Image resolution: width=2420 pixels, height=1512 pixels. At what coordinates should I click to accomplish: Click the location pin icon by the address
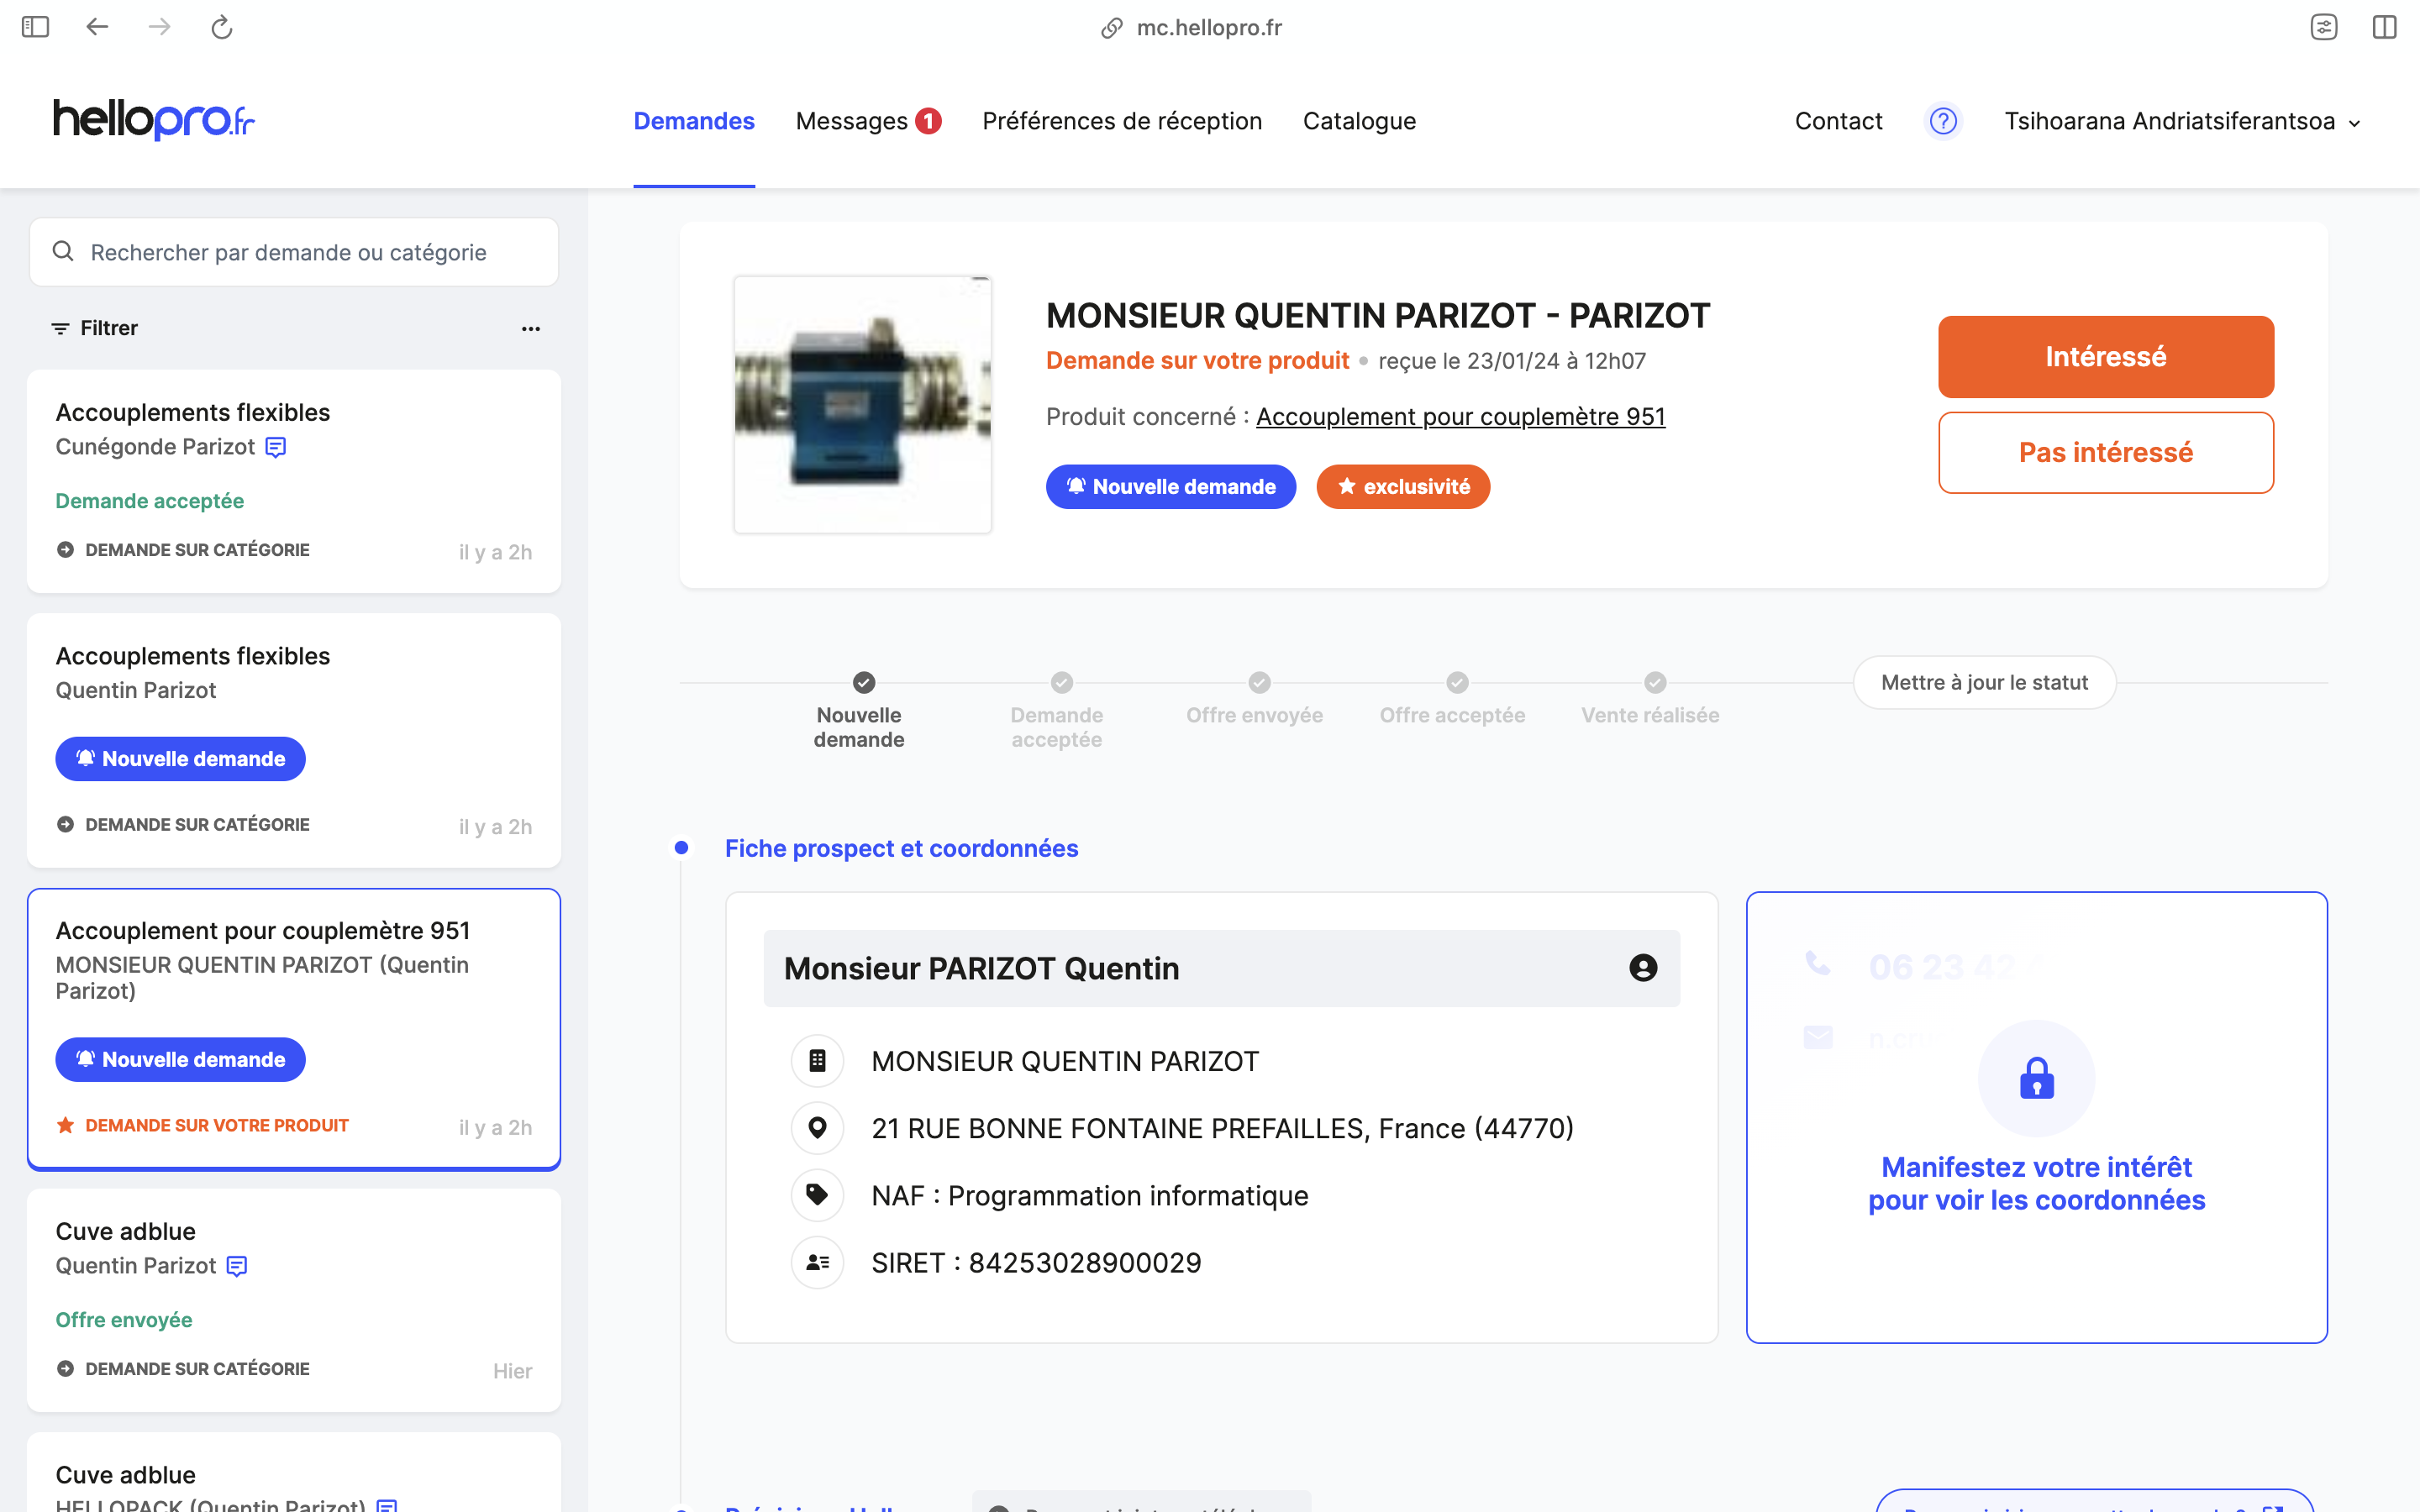pyautogui.click(x=817, y=1128)
